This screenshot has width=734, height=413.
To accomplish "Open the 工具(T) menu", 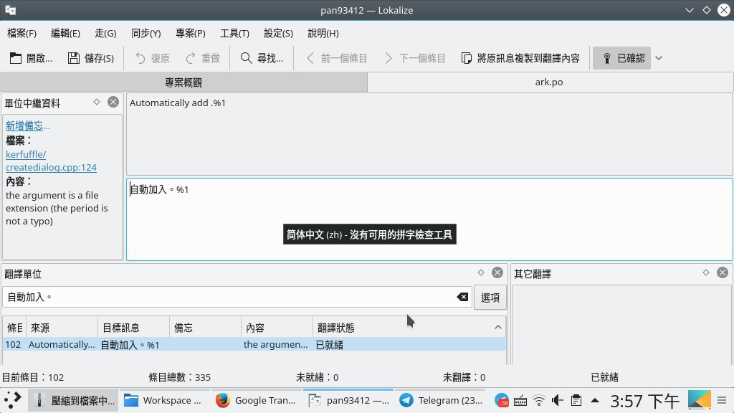I will (x=235, y=33).
